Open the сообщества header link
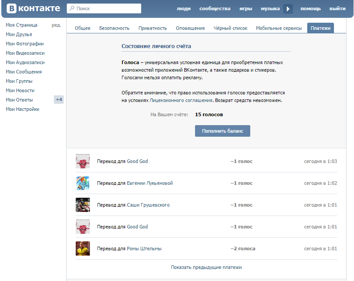The image size is (354, 281). pos(215,8)
